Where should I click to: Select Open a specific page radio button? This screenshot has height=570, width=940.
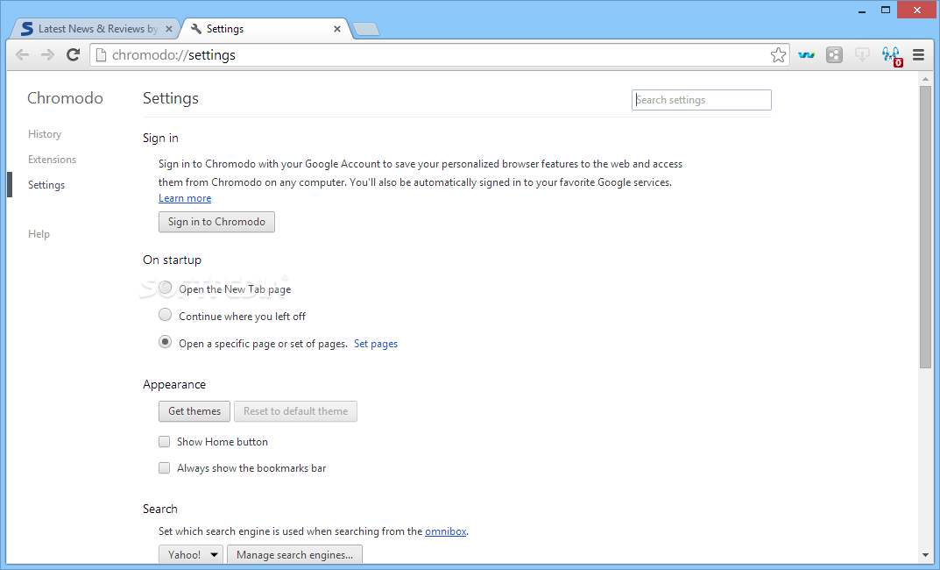pyautogui.click(x=165, y=342)
